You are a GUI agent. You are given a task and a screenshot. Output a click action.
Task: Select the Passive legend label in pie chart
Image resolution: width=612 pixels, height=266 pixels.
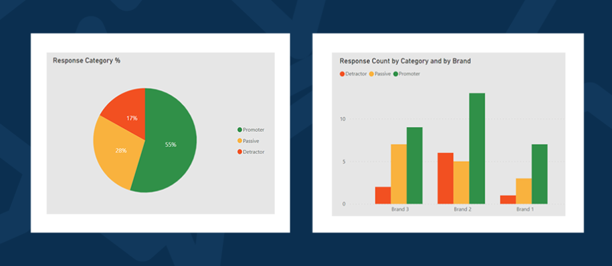pyautogui.click(x=251, y=141)
